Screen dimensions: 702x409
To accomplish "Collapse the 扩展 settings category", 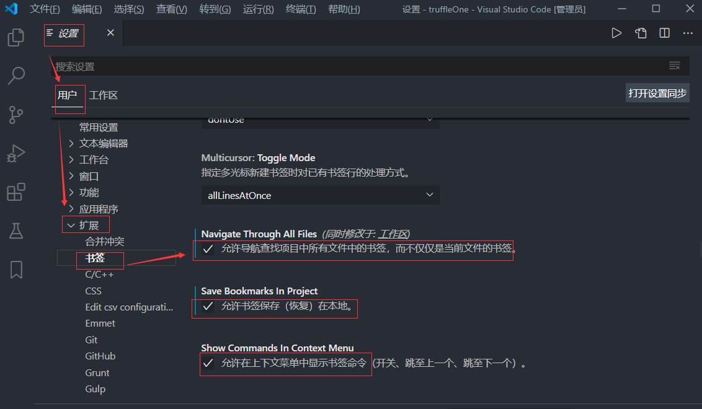I will [71, 225].
